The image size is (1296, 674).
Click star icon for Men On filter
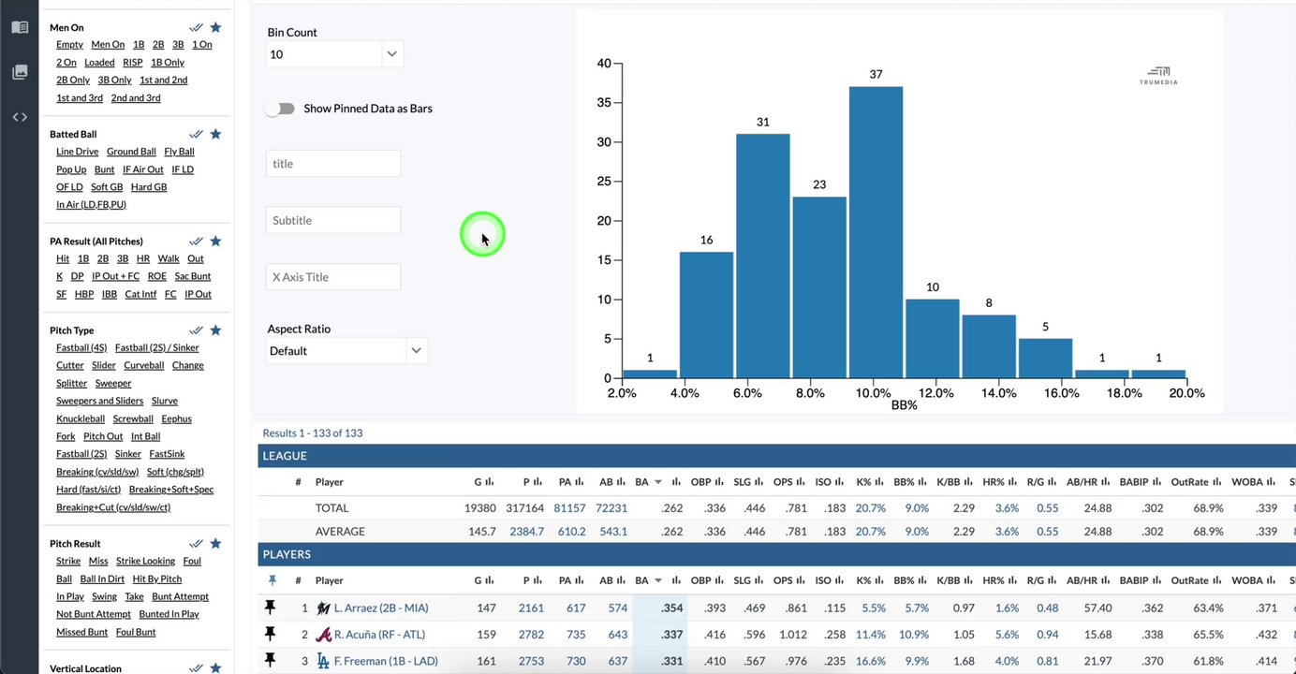coord(215,27)
